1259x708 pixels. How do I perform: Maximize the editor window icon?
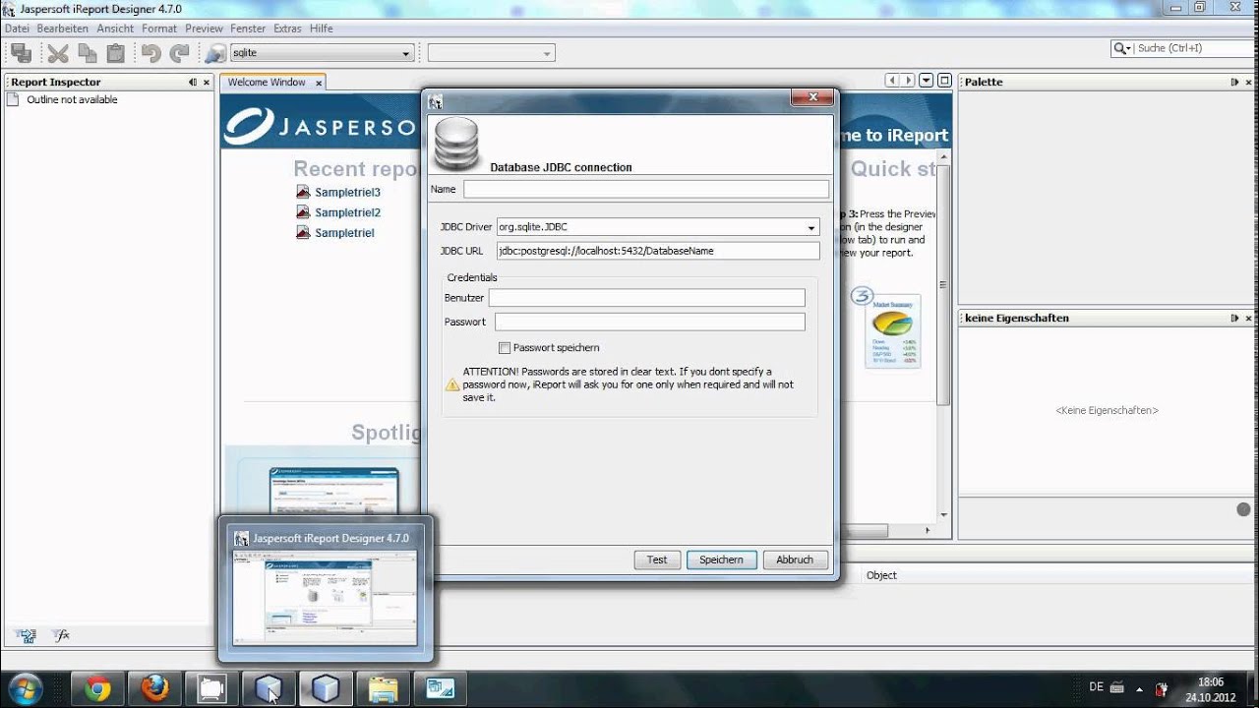pyautogui.click(x=944, y=81)
